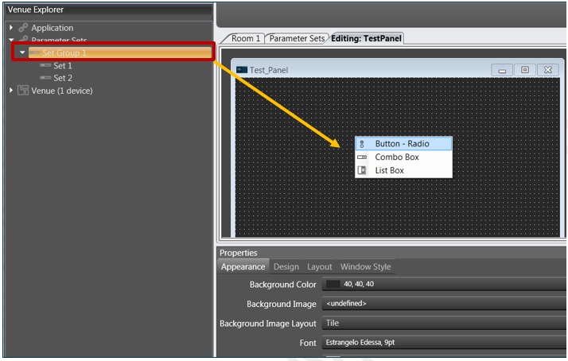Choose List Box from popup menu

403,170
